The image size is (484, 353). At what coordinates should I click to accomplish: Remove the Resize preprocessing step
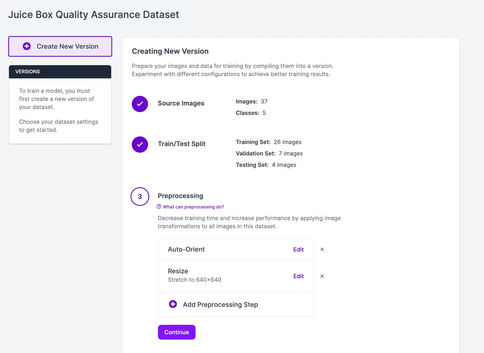(x=322, y=276)
